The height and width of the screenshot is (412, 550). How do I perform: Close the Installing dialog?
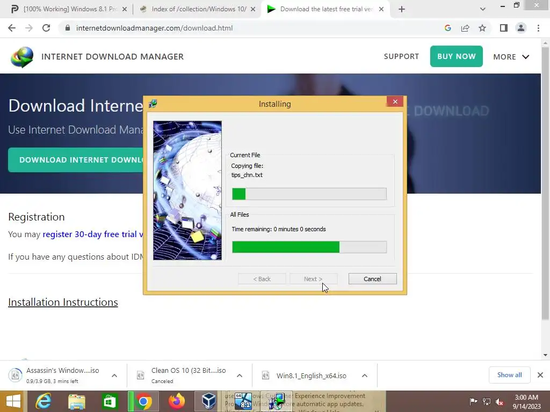point(395,101)
